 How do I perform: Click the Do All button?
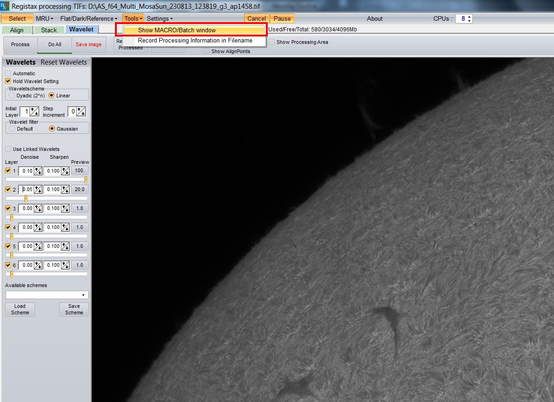click(55, 45)
